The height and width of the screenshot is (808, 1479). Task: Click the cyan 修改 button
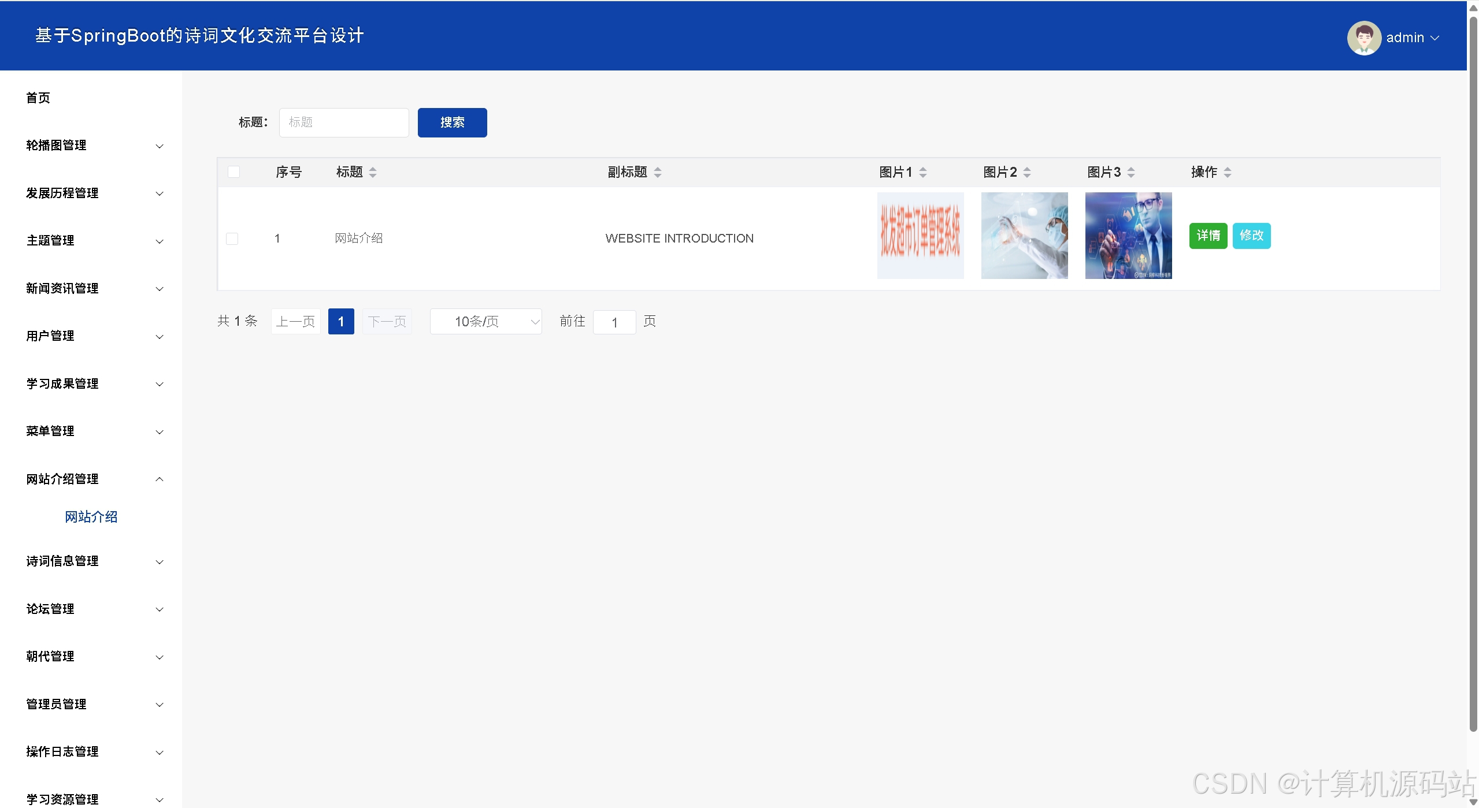(x=1251, y=236)
